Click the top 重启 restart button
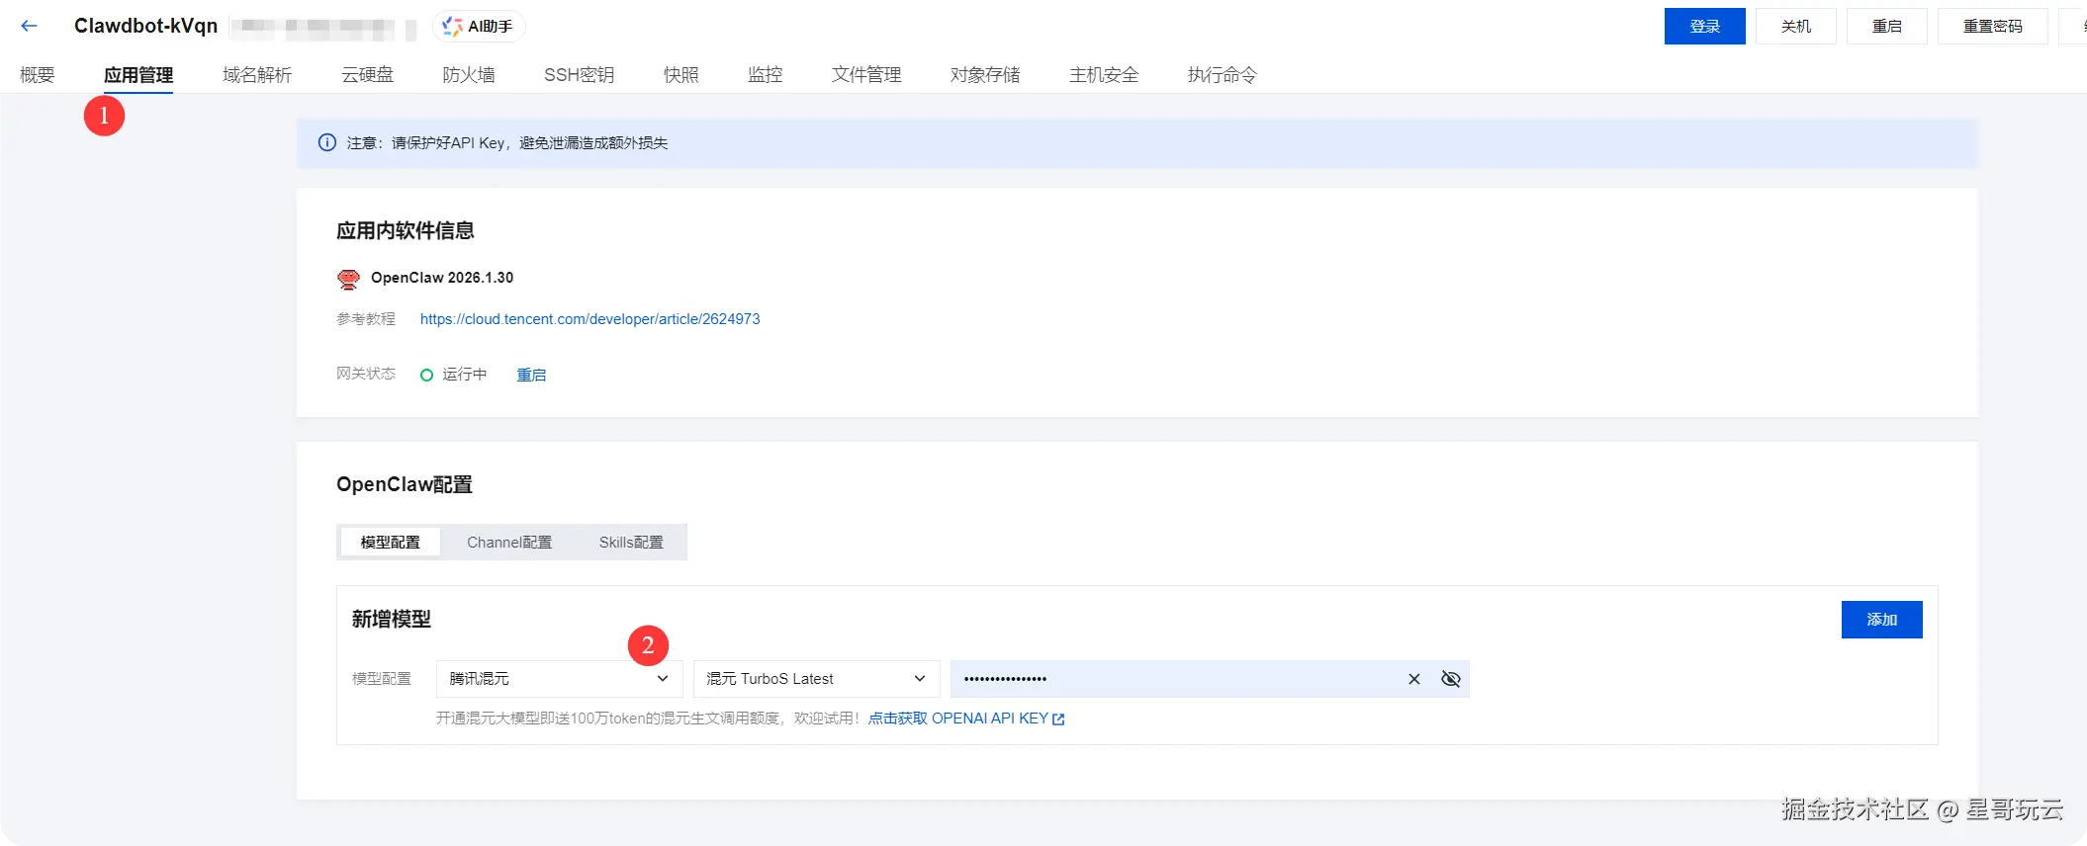Screen dimensions: 2087x846 pos(1887,27)
